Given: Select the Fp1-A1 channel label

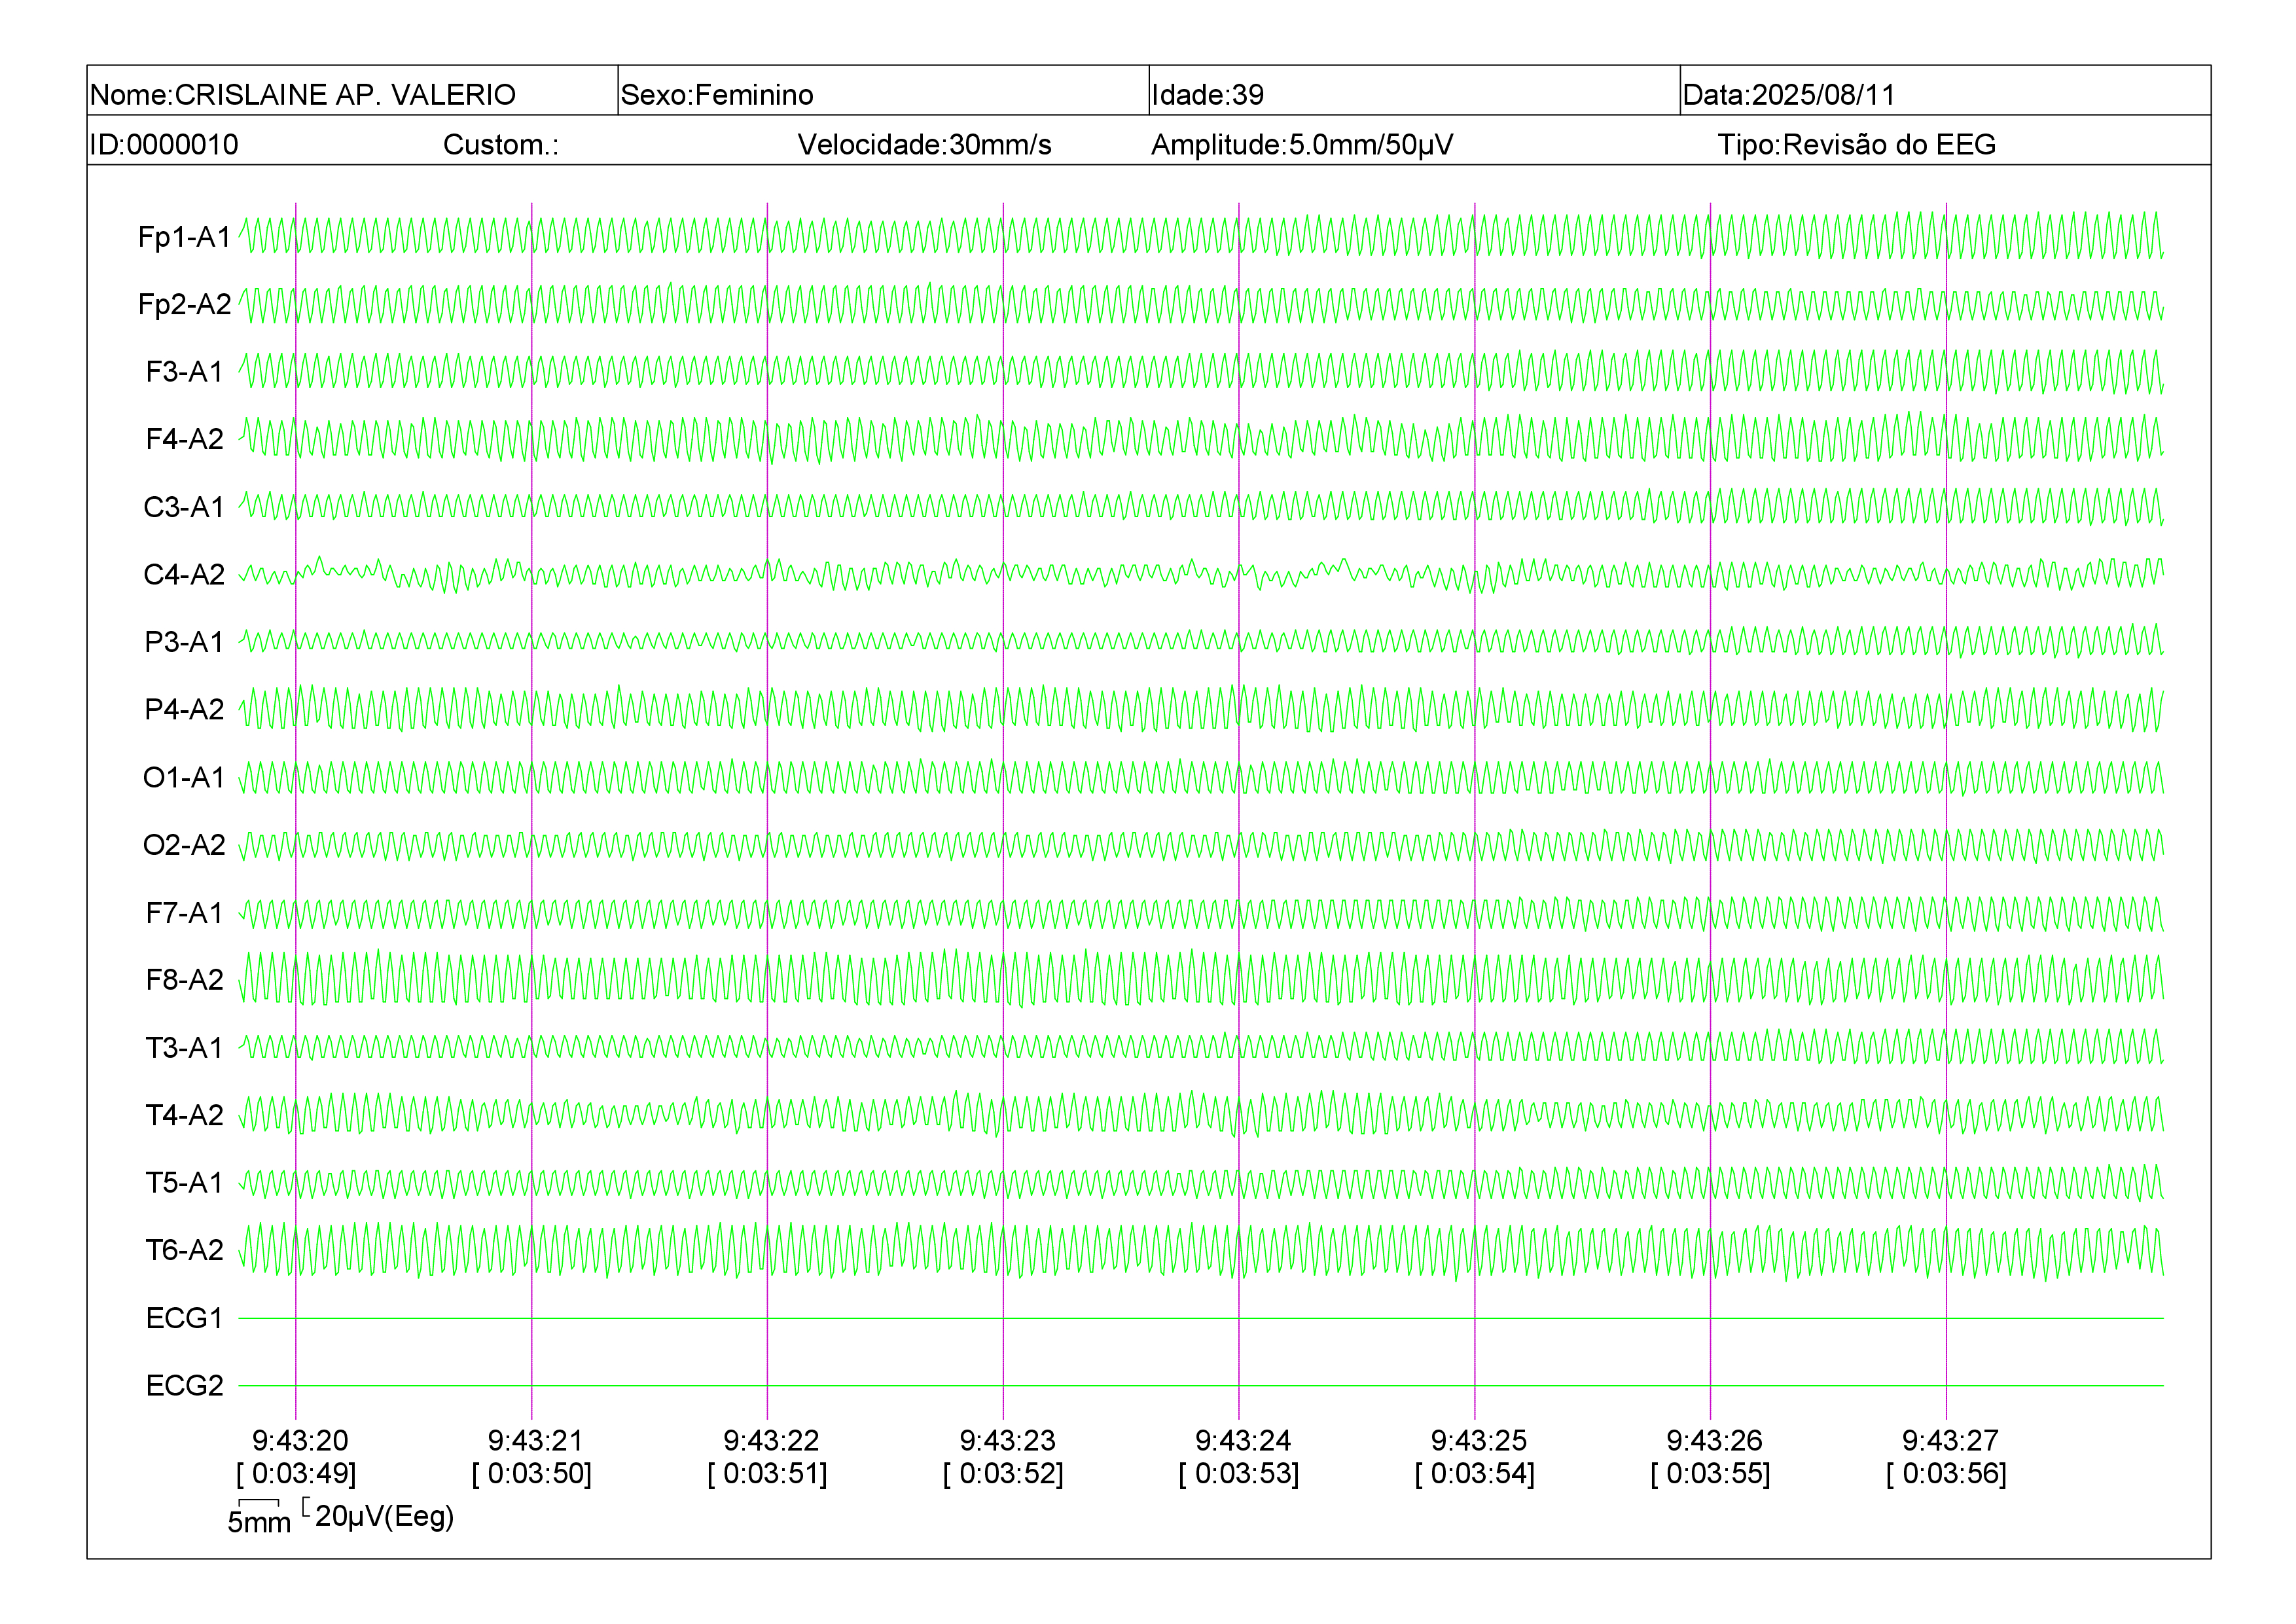Looking at the screenshot, I should click(x=184, y=237).
